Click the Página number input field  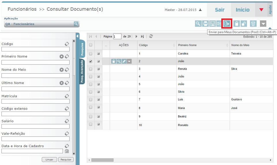[x=117, y=36]
